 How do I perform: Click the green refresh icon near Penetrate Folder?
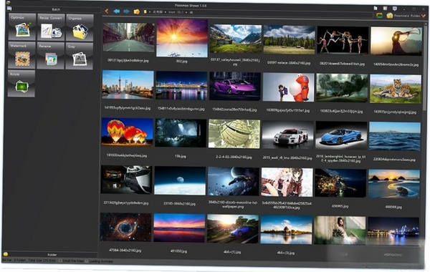[379, 15]
